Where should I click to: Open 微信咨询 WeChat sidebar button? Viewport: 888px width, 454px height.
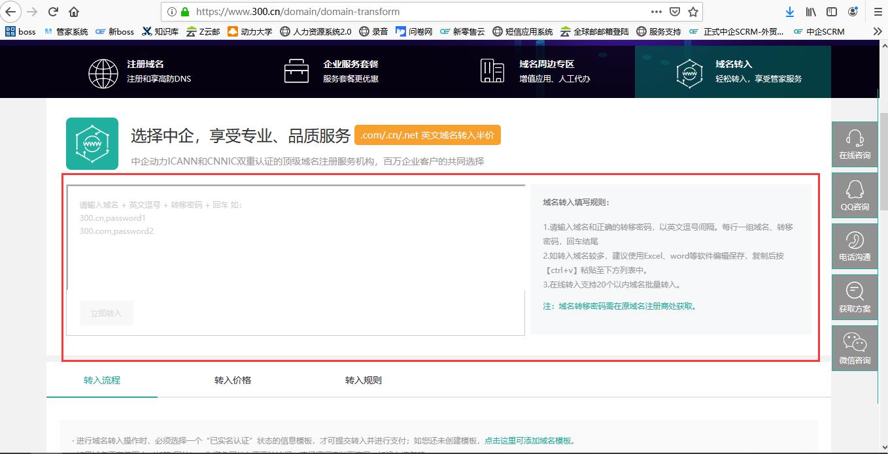point(855,348)
